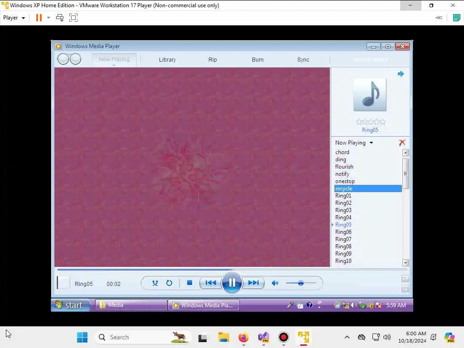Click the XP security alert red shield icon

coord(378,305)
